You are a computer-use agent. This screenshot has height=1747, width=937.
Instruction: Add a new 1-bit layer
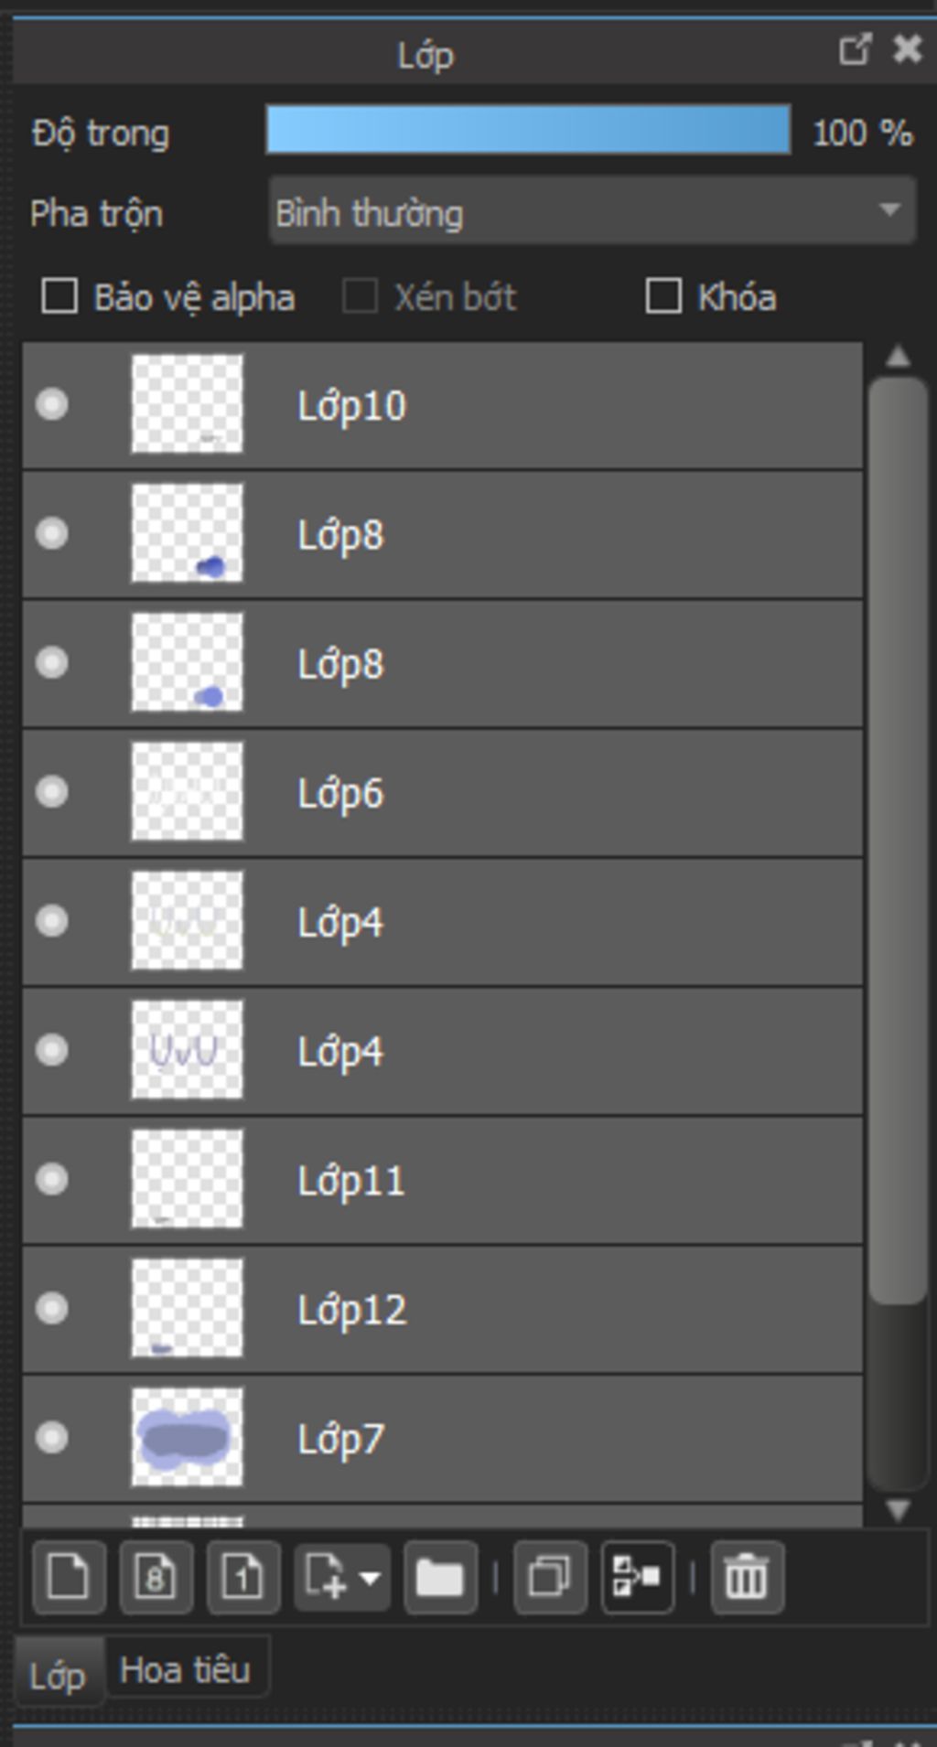(243, 1577)
